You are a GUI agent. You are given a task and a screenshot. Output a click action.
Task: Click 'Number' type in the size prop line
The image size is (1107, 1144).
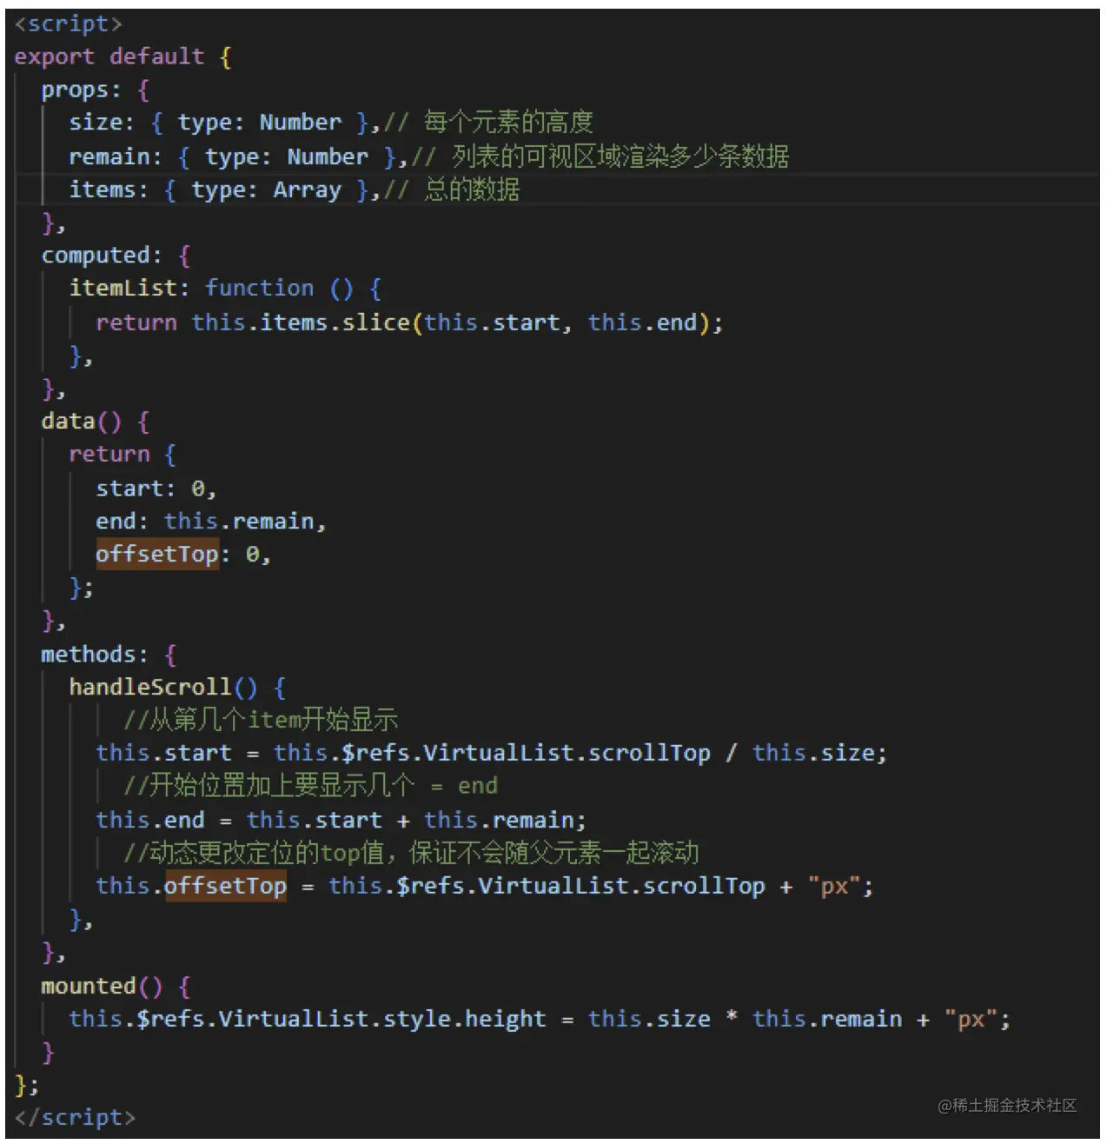(x=301, y=123)
